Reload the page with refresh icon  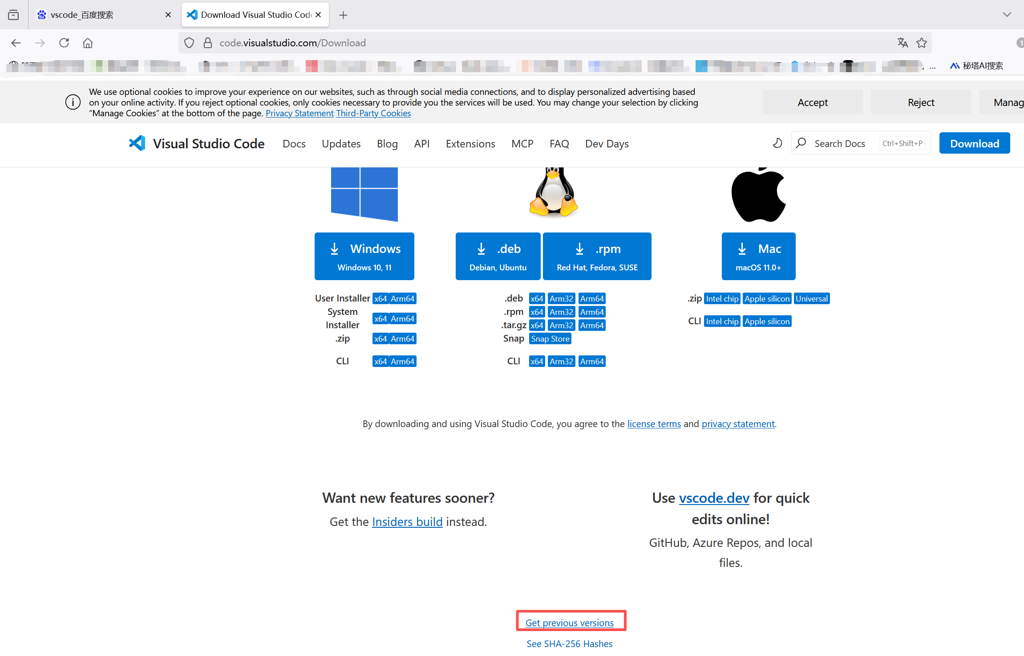[x=64, y=42]
